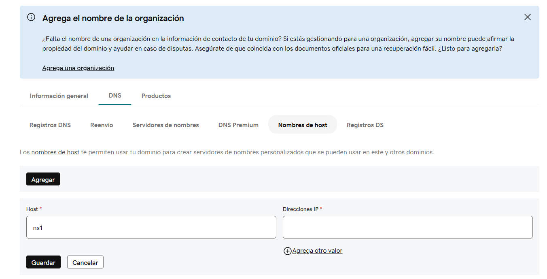This screenshot has width=547, height=279.
Task: Select the DNS tab
Action: [115, 96]
